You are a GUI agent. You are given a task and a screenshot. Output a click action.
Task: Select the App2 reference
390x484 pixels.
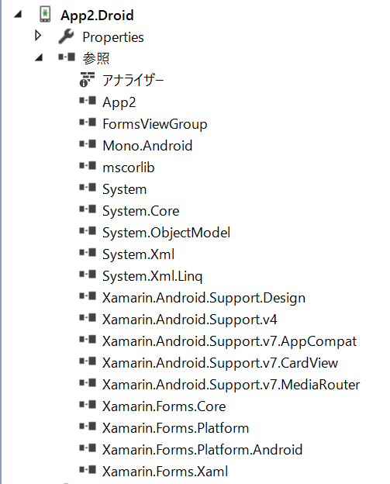(x=119, y=102)
